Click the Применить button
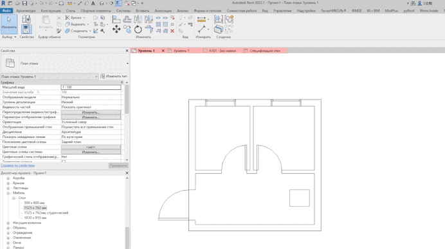Viewport: 445px width, 249px height. point(118,166)
